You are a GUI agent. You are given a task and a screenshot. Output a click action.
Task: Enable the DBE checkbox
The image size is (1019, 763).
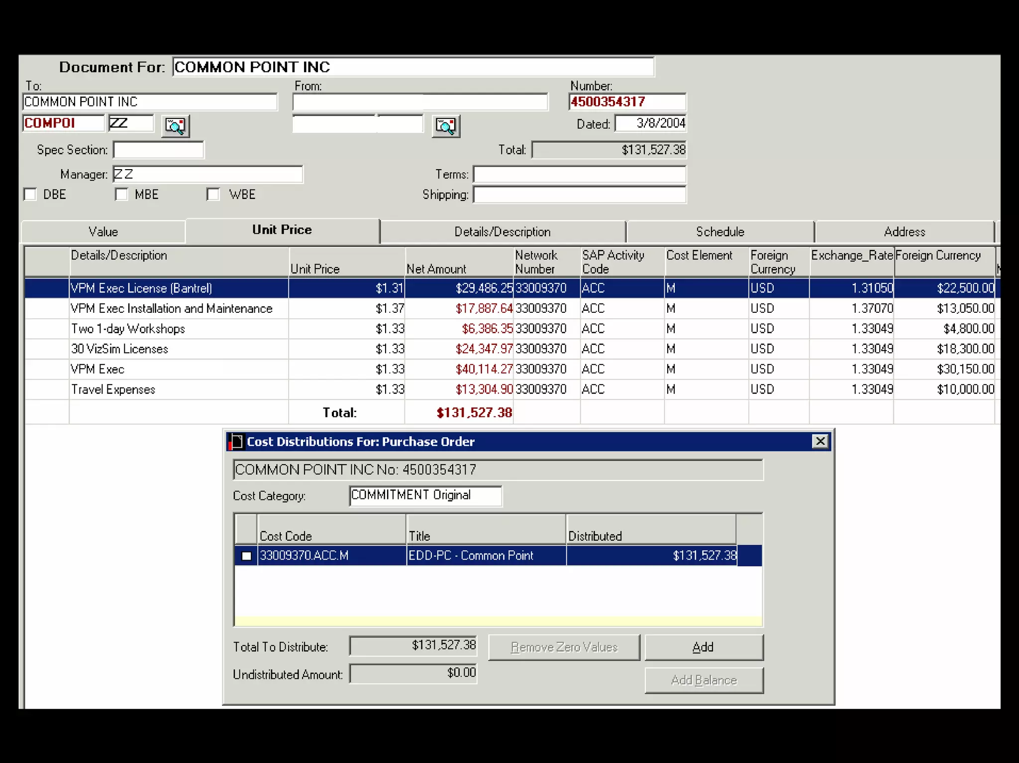[x=31, y=194]
